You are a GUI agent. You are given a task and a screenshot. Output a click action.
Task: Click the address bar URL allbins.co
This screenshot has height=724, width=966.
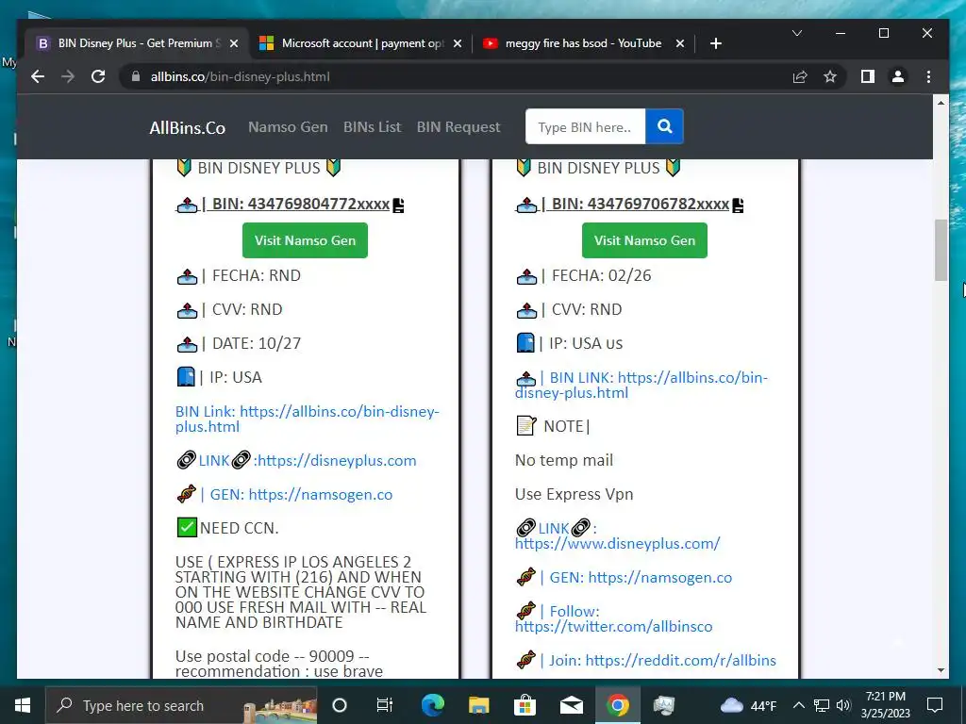241,77
